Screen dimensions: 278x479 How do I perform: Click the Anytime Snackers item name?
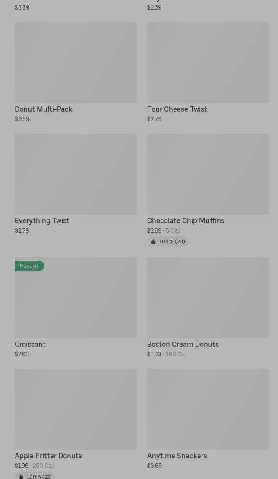coord(177,456)
